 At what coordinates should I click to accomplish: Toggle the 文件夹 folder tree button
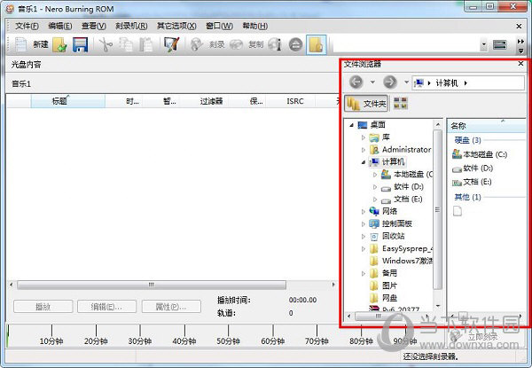click(x=366, y=104)
